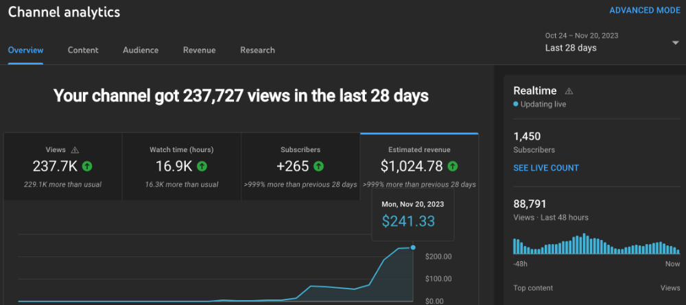
Task: Click the Nov 20 data point on chart
Action: pos(413,247)
